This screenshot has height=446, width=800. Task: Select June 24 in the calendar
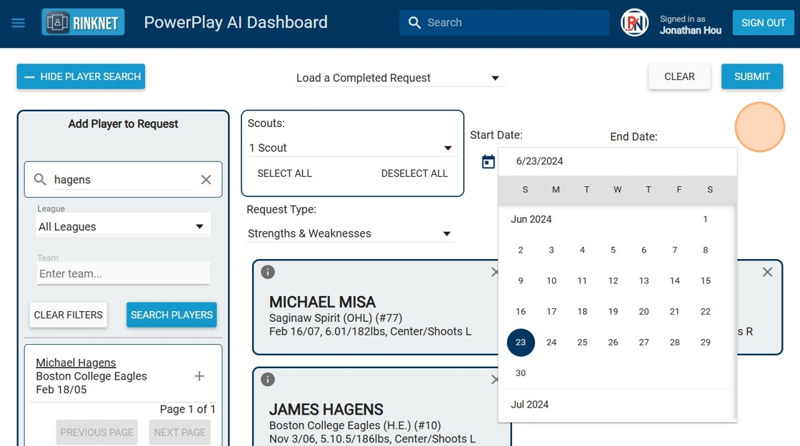pos(551,343)
